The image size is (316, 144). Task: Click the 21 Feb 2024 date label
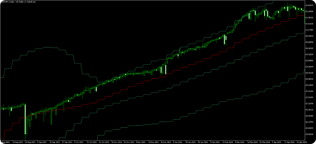[x=227, y=142]
